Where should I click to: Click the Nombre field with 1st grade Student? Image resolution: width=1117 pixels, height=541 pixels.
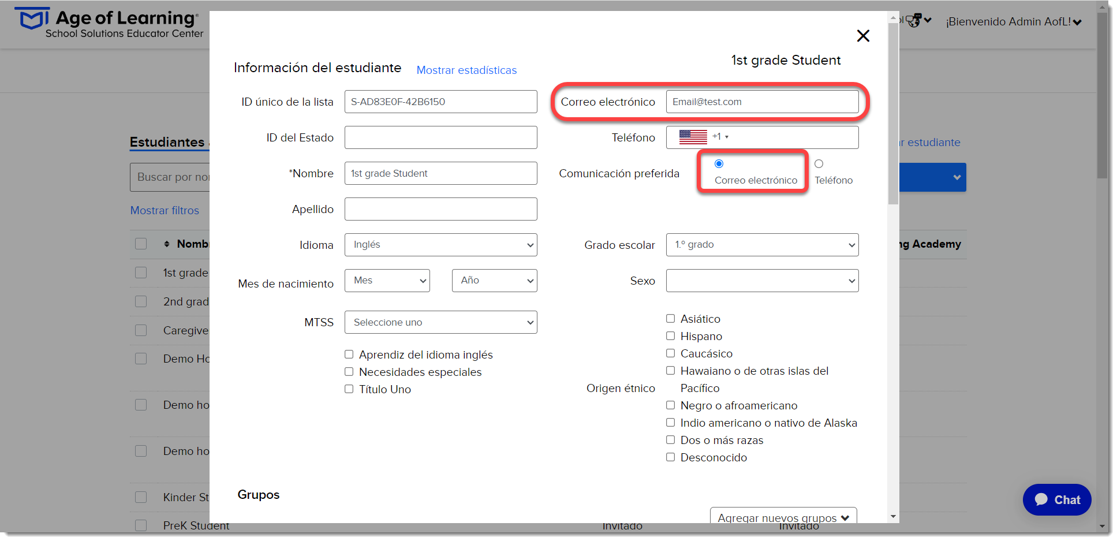[x=441, y=173]
